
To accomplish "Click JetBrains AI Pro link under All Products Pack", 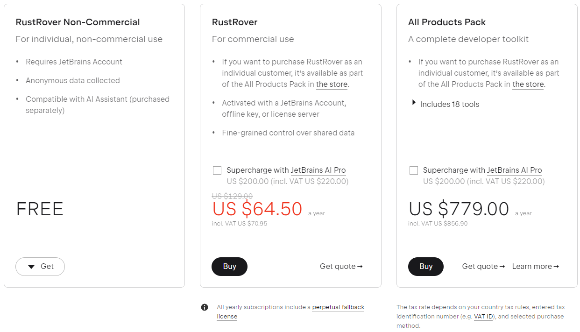I will point(514,170).
